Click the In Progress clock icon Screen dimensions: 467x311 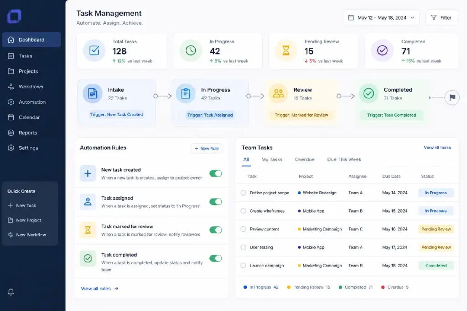click(x=191, y=50)
